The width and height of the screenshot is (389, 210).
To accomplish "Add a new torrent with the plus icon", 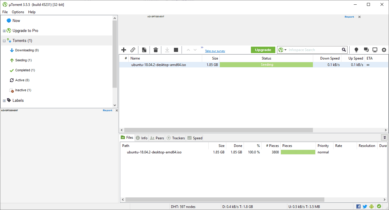I will point(123,50).
